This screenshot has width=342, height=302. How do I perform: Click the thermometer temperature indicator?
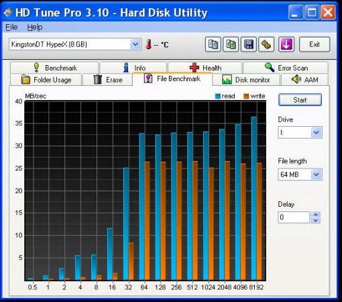149,44
